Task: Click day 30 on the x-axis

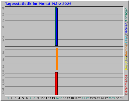Action: coord(117,98)
